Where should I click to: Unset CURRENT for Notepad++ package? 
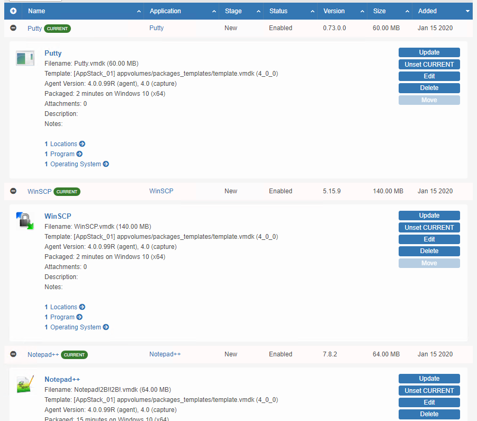(429, 390)
